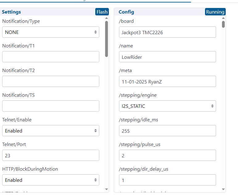Expand the /stepping/engine I2S_STATIC dropdown
Image resolution: width=238 pixels, height=195 pixels.
coord(167,106)
